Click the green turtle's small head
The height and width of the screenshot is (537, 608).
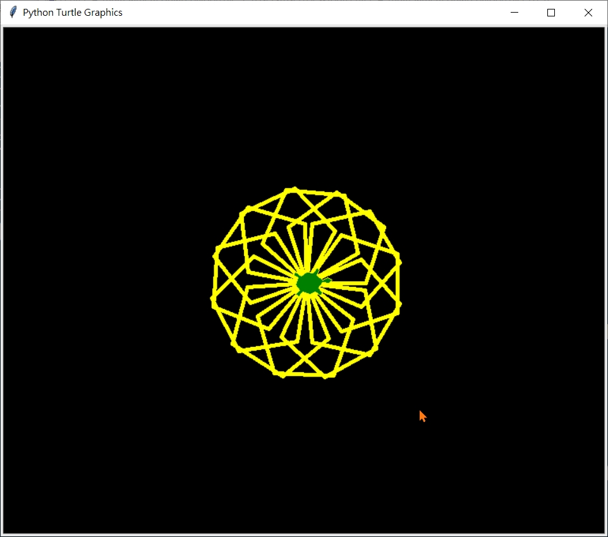point(327,280)
